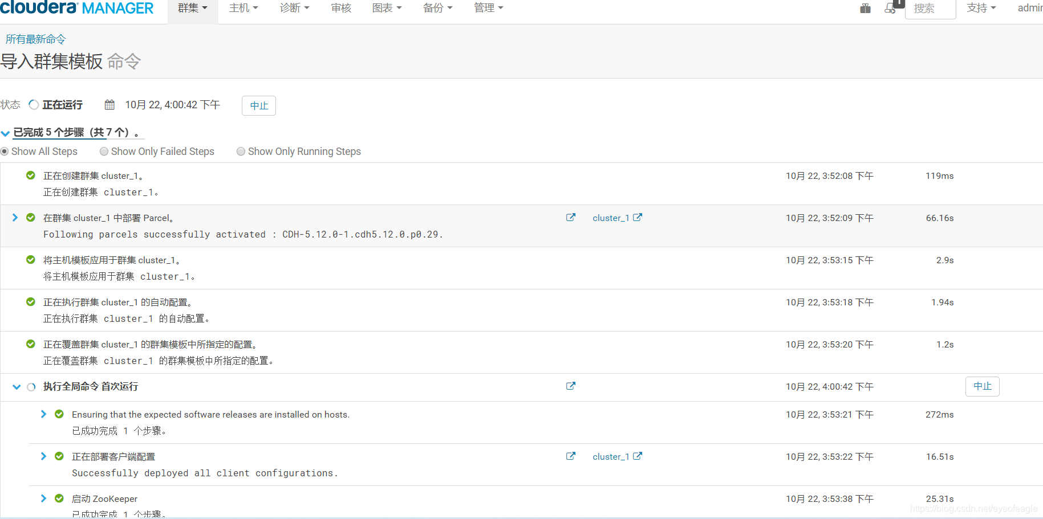1043x519 pixels.
Task: Click success icon of 部署客户端配置 substep
Action: tap(59, 456)
